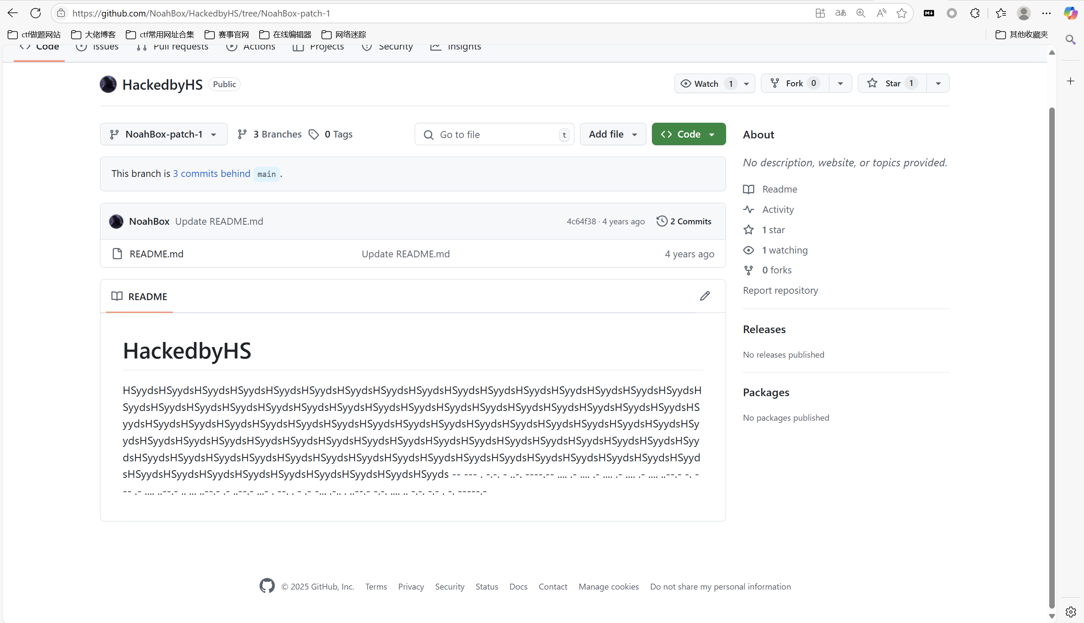Screen dimensions: 1084x623
Task: Open the NoahBox-patch-1 branch selector
Action: click(x=164, y=134)
